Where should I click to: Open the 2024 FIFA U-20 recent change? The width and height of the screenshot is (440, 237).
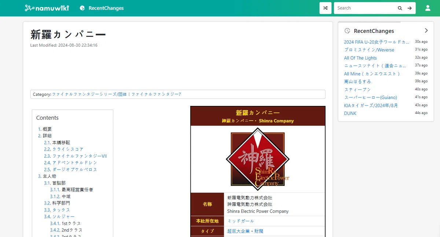377,42
